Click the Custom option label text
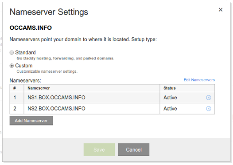Screen dimensions: 233x165 point(24,66)
